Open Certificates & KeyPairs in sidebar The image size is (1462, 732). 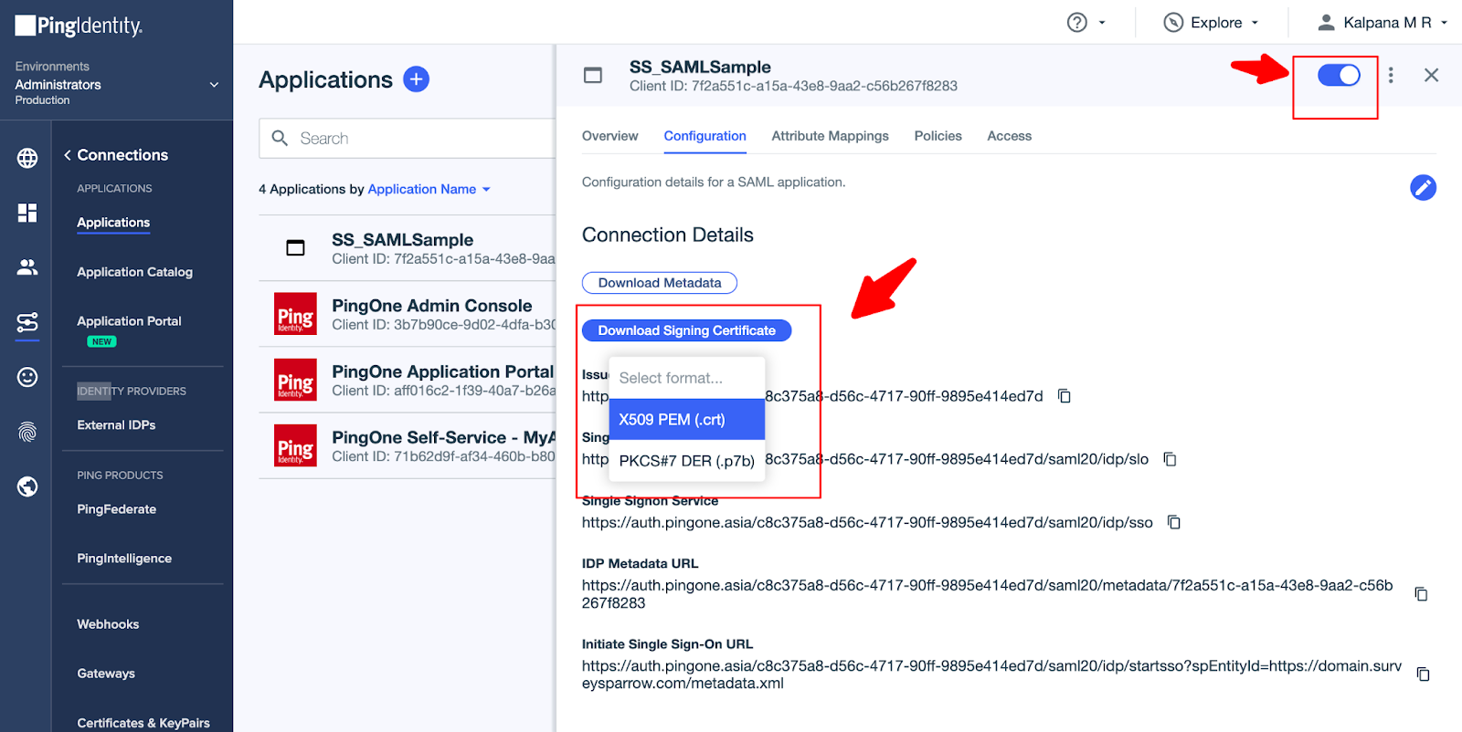point(143,722)
